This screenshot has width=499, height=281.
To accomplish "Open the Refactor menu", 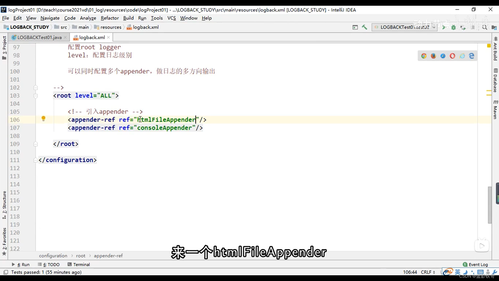I will [110, 18].
